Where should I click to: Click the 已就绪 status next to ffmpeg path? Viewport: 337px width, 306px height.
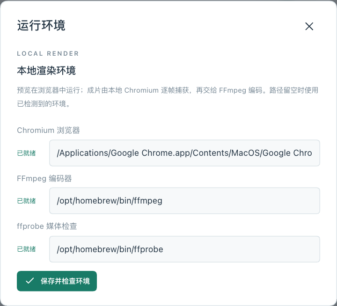26,201
